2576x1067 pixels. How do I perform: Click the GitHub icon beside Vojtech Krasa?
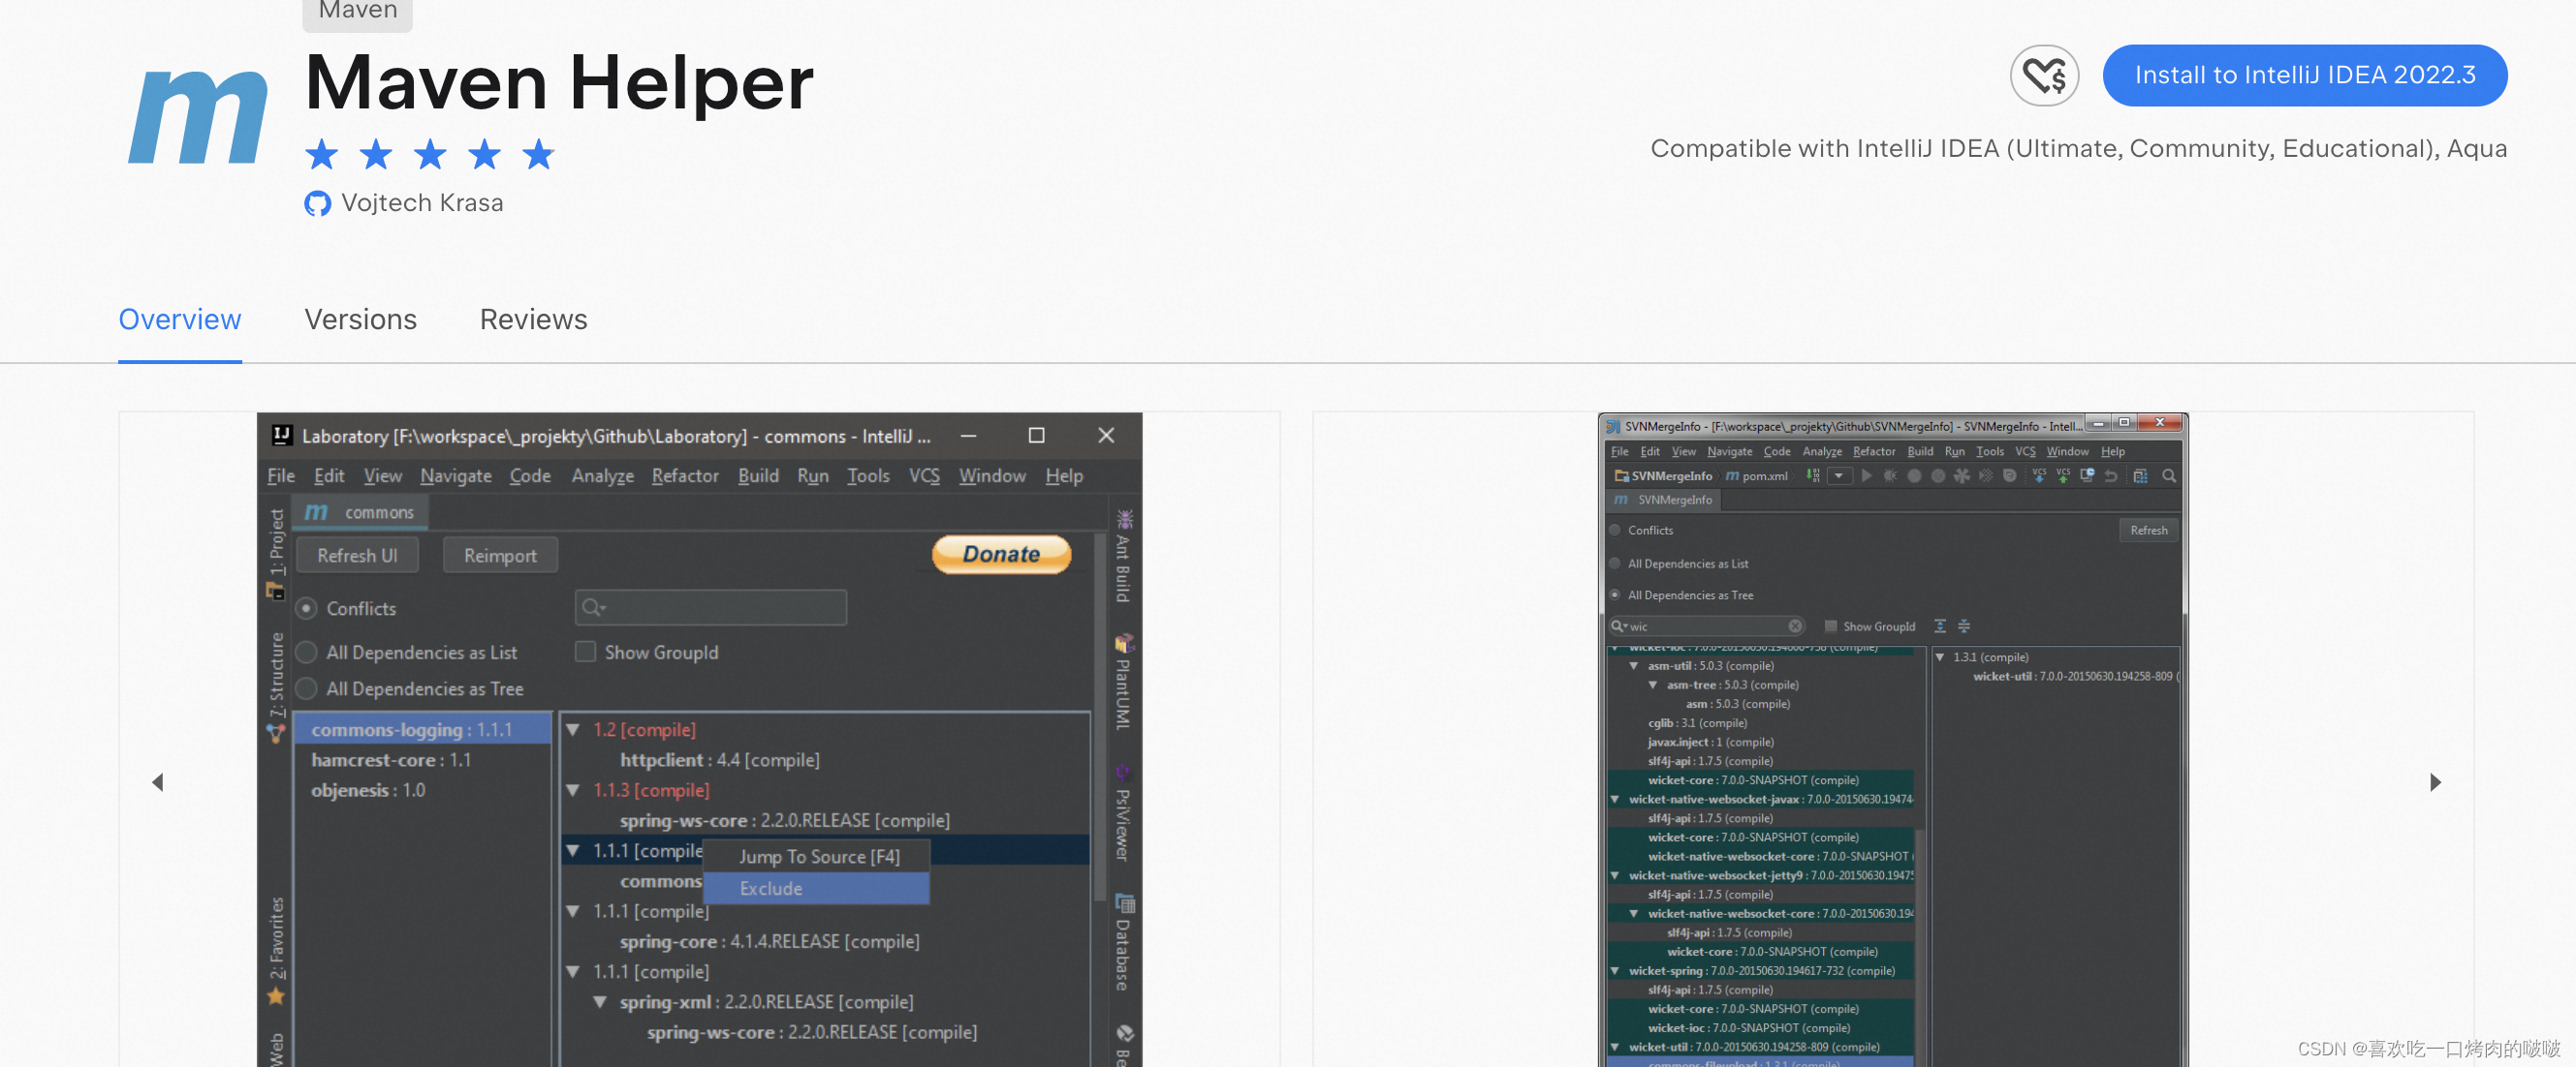click(x=317, y=202)
